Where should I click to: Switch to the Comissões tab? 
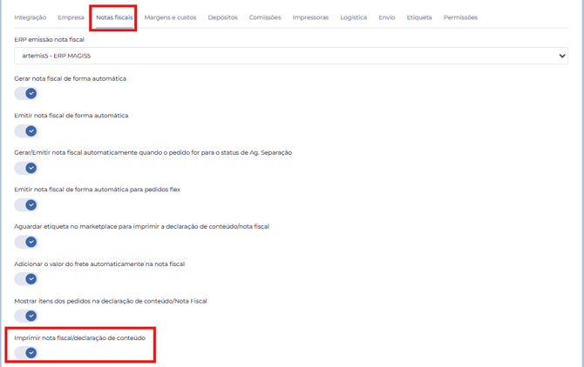tap(265, 17)
